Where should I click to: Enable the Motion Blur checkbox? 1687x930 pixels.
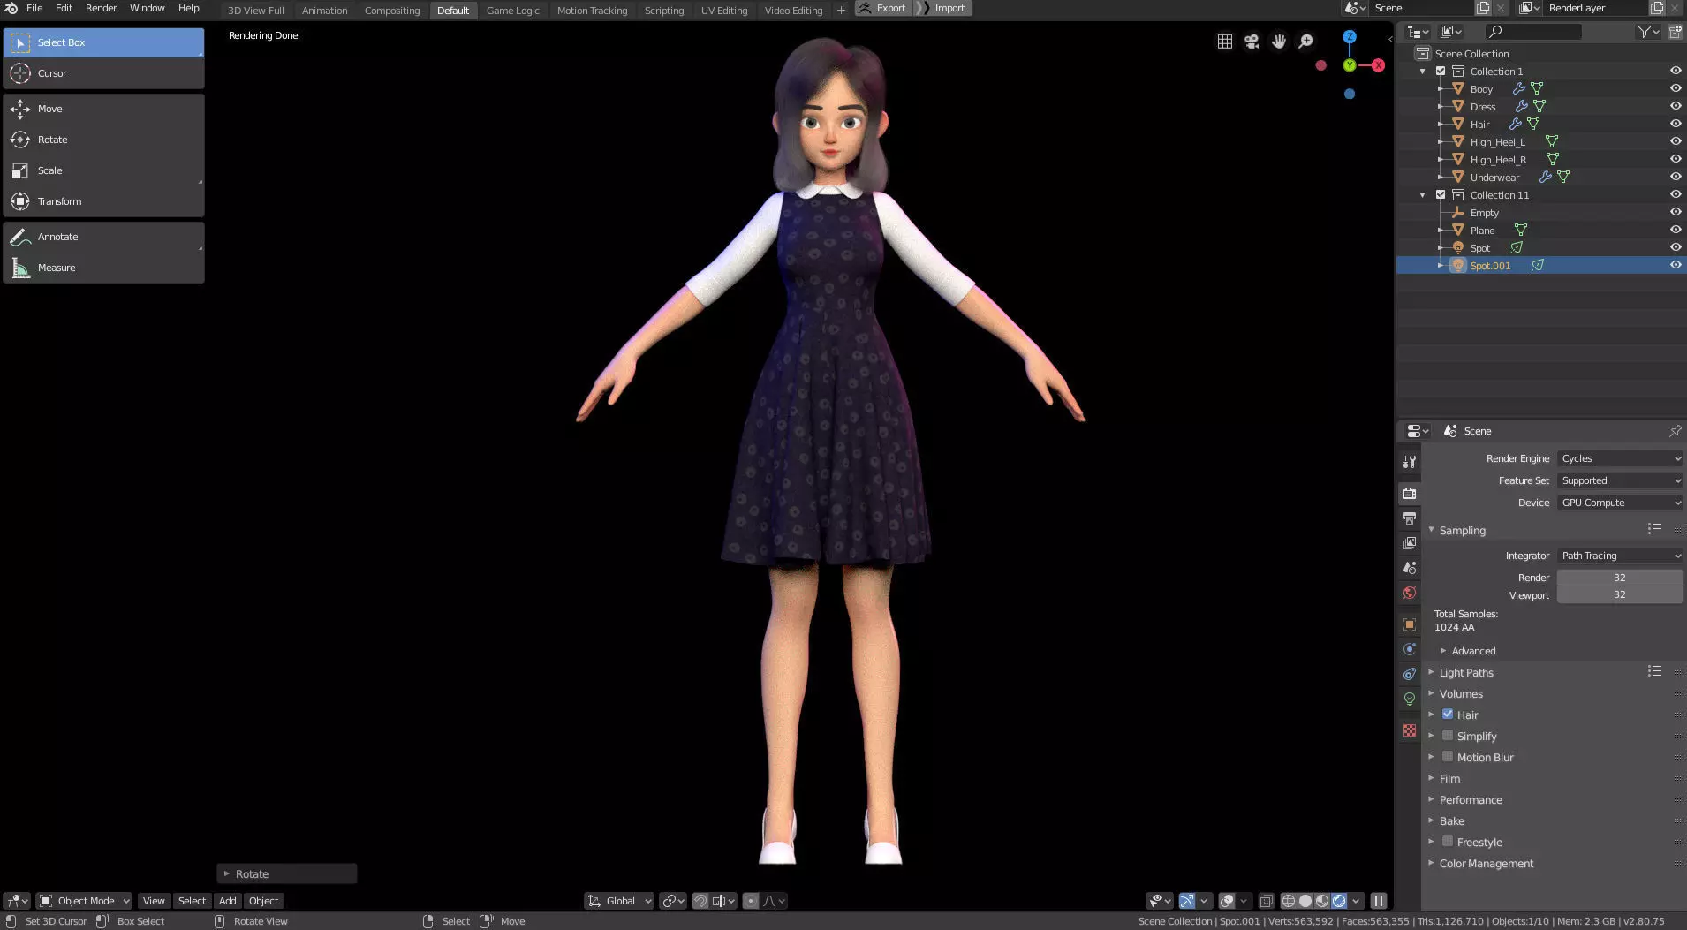pyautogui.click(x=1448, y=756)
